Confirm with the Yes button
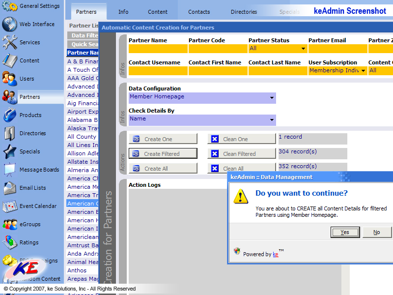This screenshot has height=295, width=393. tap(345, 232)
